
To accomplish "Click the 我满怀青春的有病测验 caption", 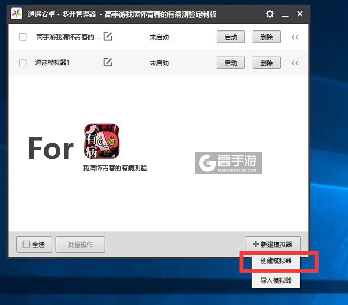I will (x=115, y=168).
